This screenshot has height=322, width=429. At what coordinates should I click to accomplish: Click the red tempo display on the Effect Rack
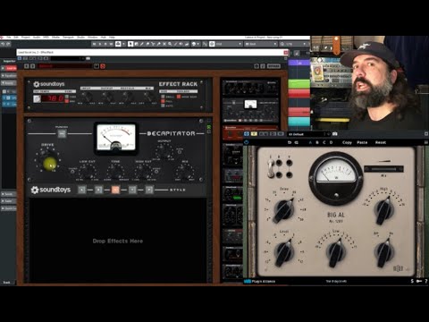53,98
